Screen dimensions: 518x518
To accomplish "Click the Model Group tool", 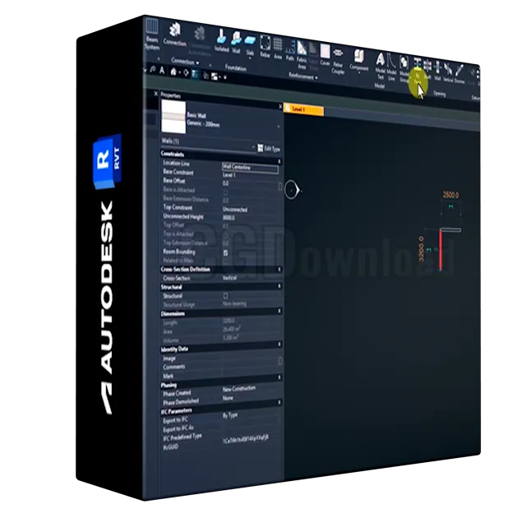I will point(404,69).
